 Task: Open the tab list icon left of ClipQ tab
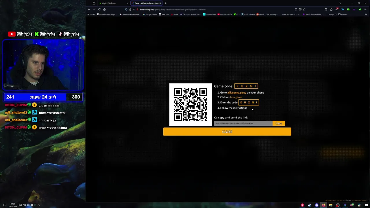coord(94,3)
